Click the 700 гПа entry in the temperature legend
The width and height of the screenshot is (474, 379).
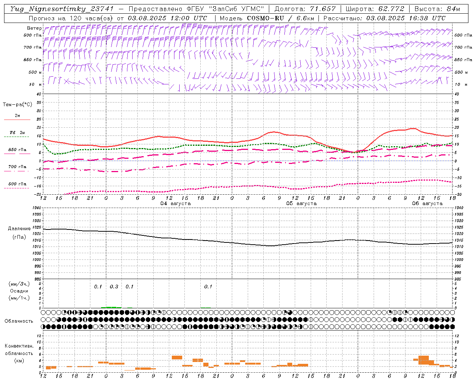(x=17, y=168)
